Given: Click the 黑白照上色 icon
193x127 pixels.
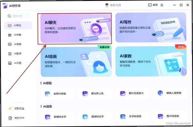Looking at the screenshot, I should point(85,94).
